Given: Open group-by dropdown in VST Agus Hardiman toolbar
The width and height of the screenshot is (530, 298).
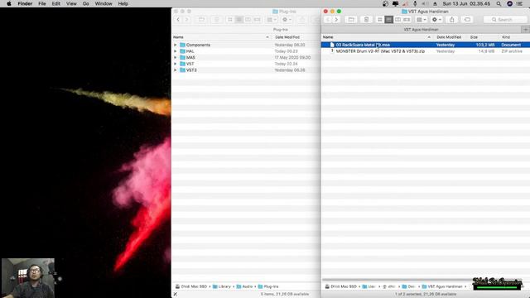Looking at the screenshot, I should [x=422, y=20].
